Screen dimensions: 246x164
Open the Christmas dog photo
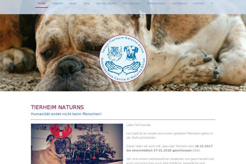77,144
